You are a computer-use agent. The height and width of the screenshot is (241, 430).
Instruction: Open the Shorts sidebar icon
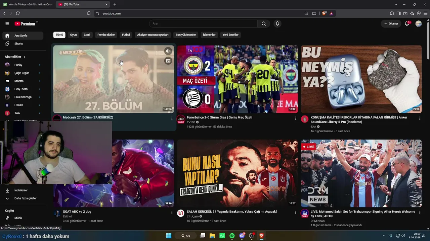[x=7, y=44]
